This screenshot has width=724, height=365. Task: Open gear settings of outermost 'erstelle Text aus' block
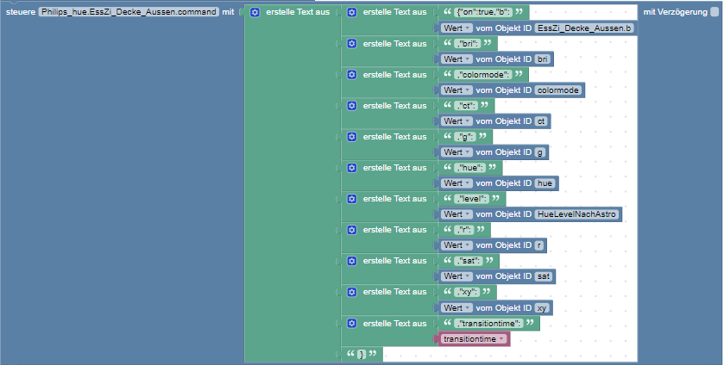255,12
